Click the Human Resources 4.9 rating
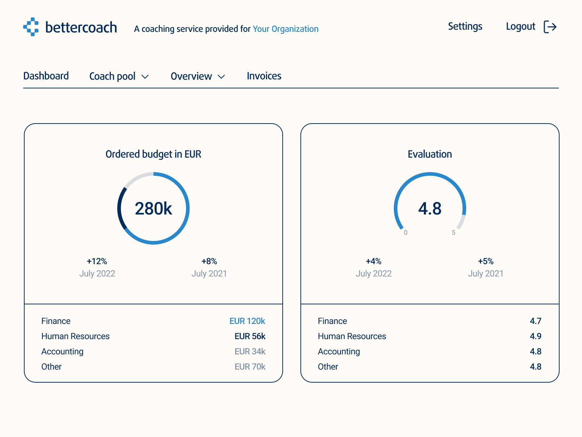The height and width of the screenshot is (437, 582). (535, 336)
